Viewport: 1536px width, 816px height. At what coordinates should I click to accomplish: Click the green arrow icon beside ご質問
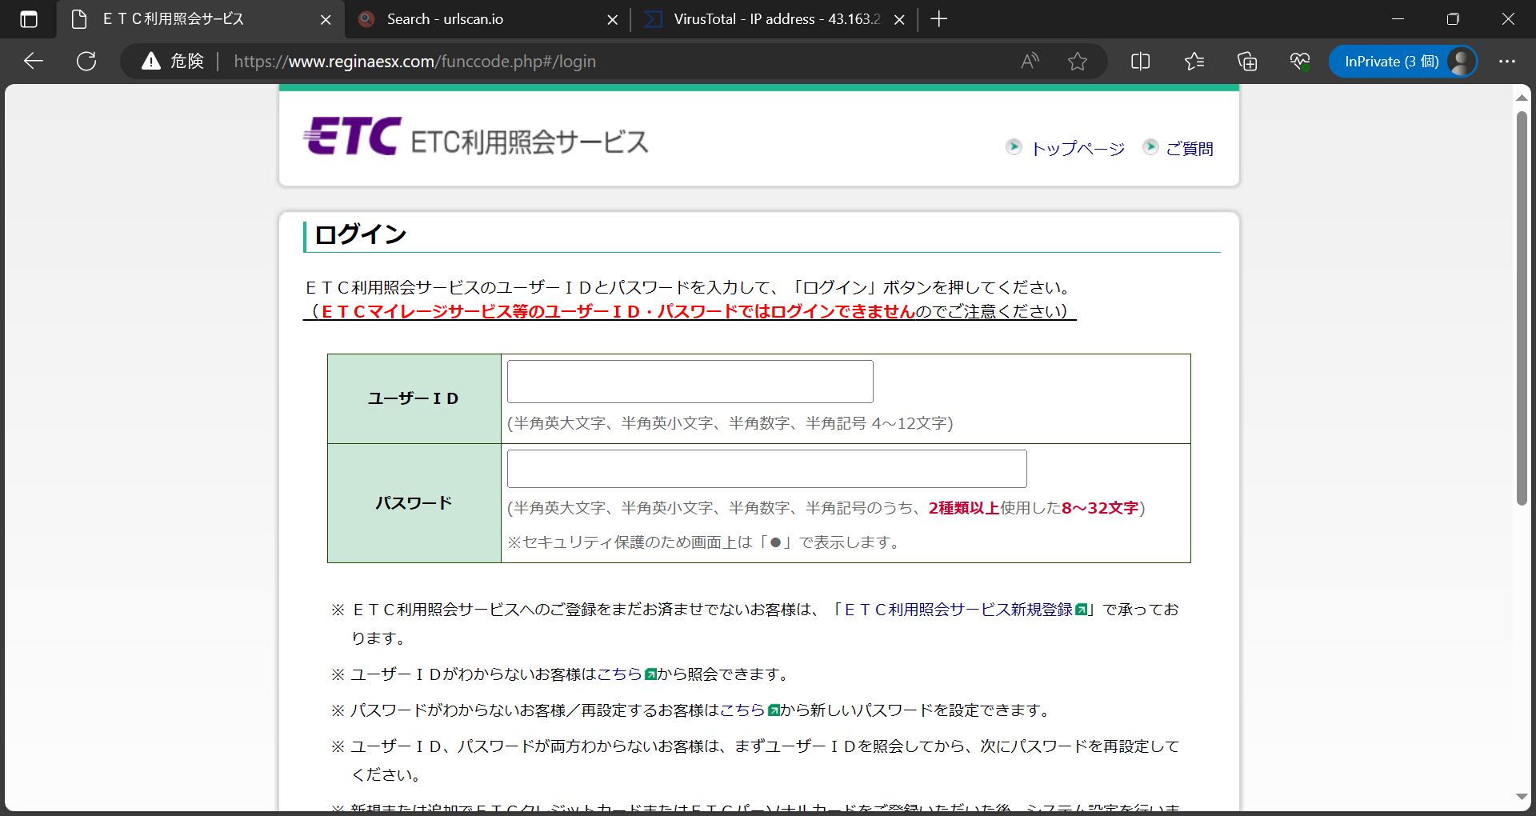click(1150, 146)
